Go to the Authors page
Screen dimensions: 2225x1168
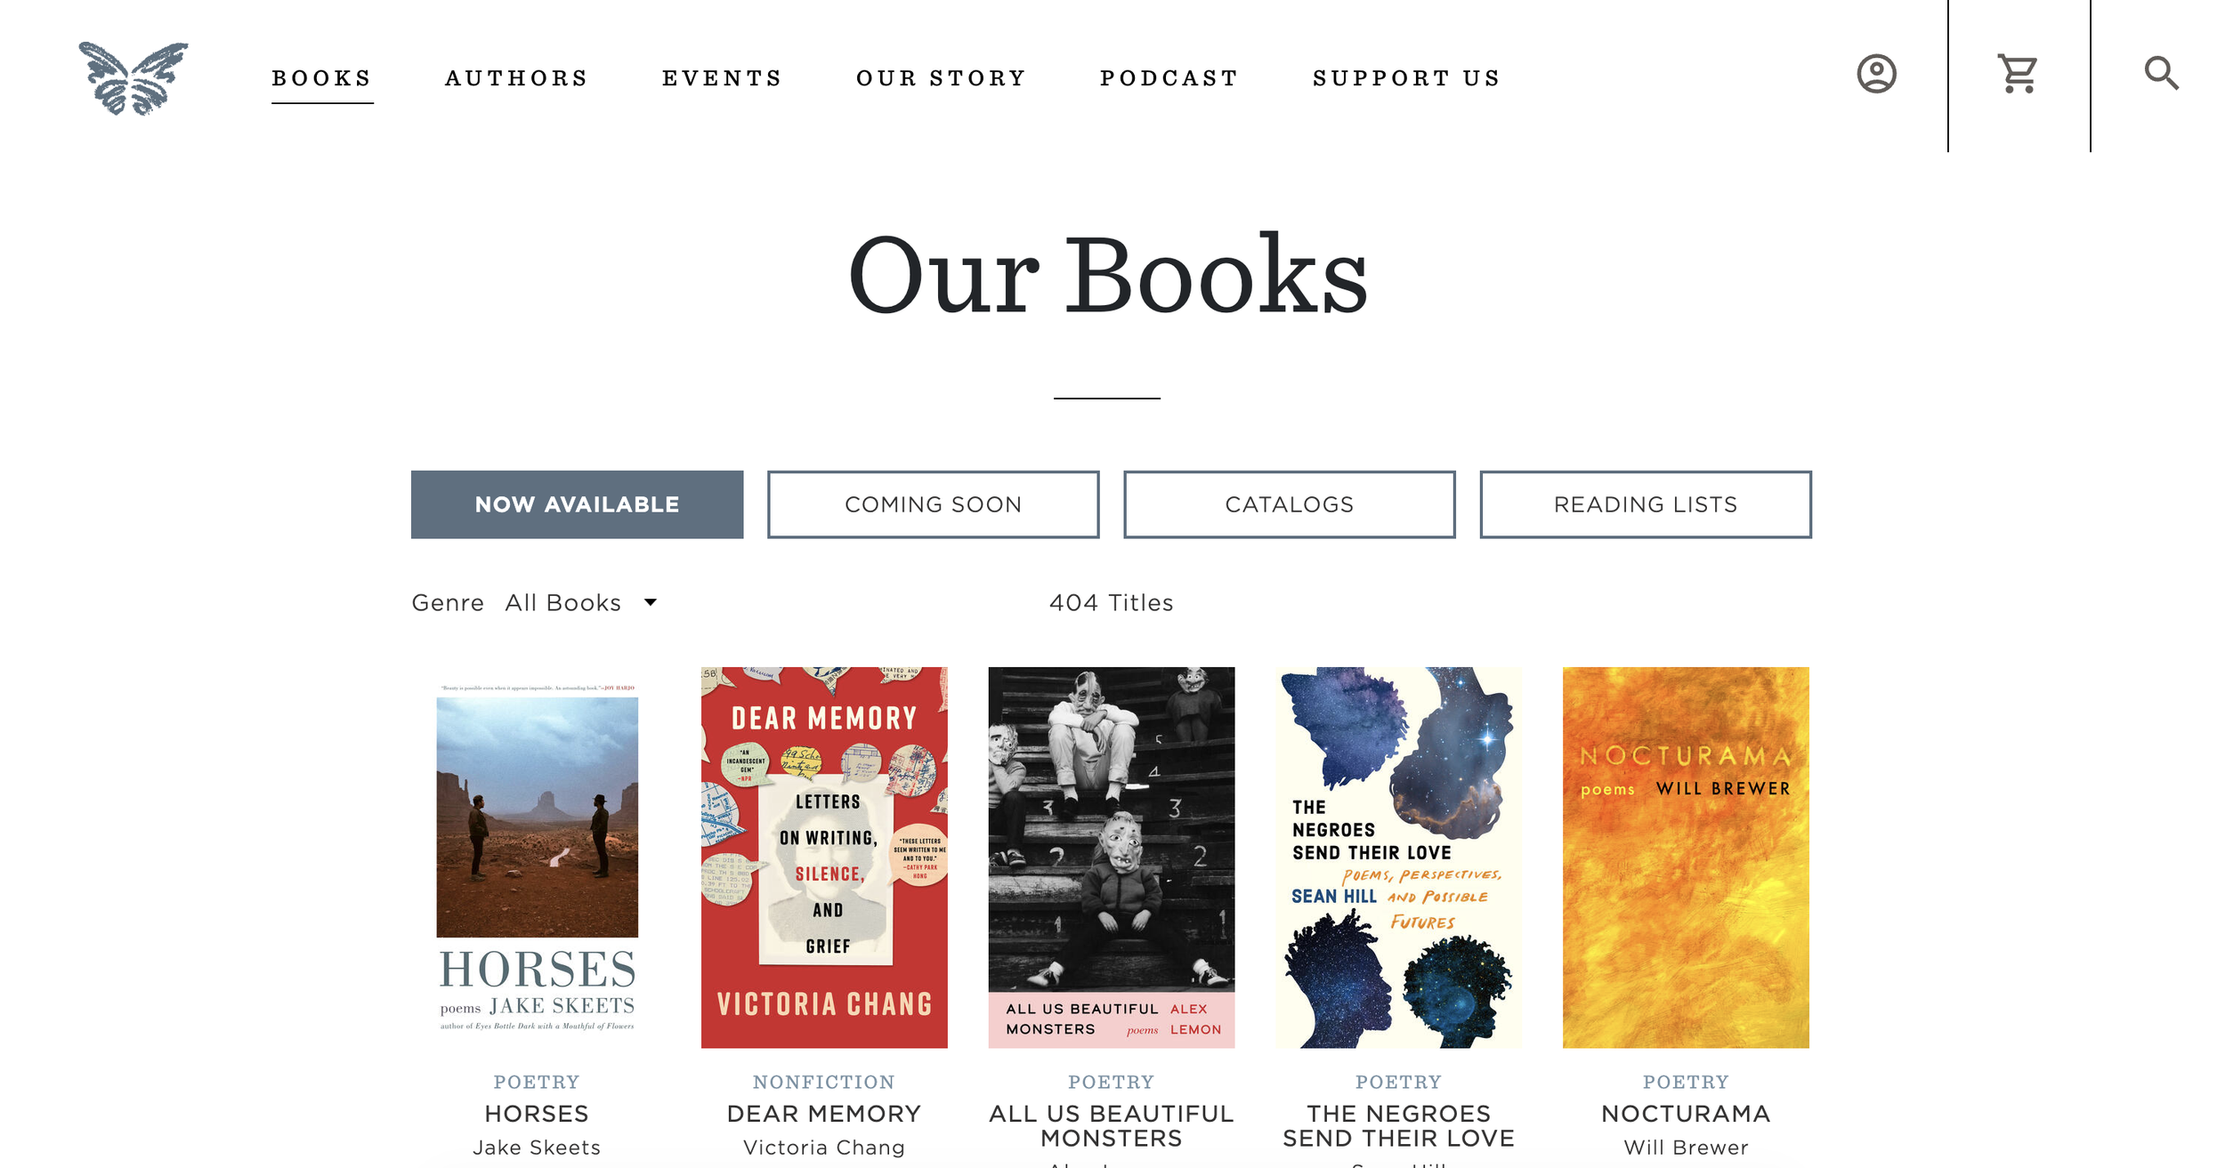click(x=517, y=78)
